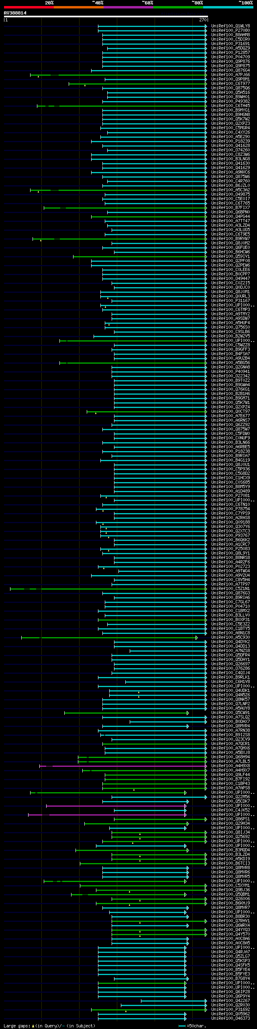Click the red 20% identity legend segment
257x1029 pixels.
coord(29,7)
